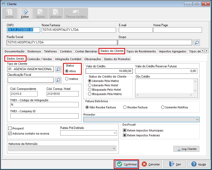Screen dimensions: 212x170
Task: Untick Adiciona contato na reserva checkbox
Action: point(10,134)
